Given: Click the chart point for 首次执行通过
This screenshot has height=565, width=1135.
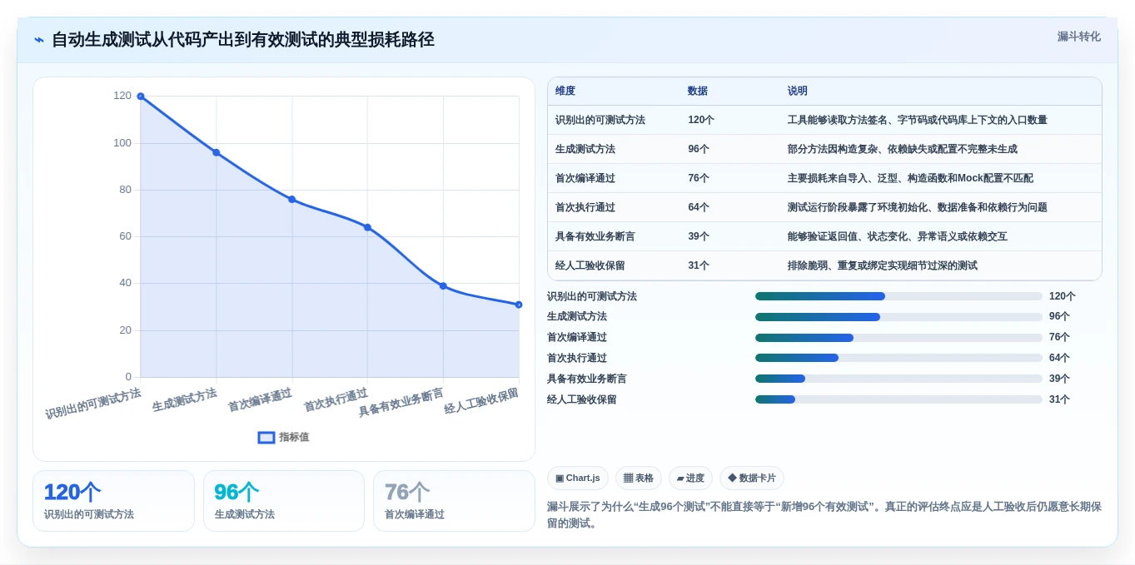Looking at the screenshot, I should pos(367,227).
